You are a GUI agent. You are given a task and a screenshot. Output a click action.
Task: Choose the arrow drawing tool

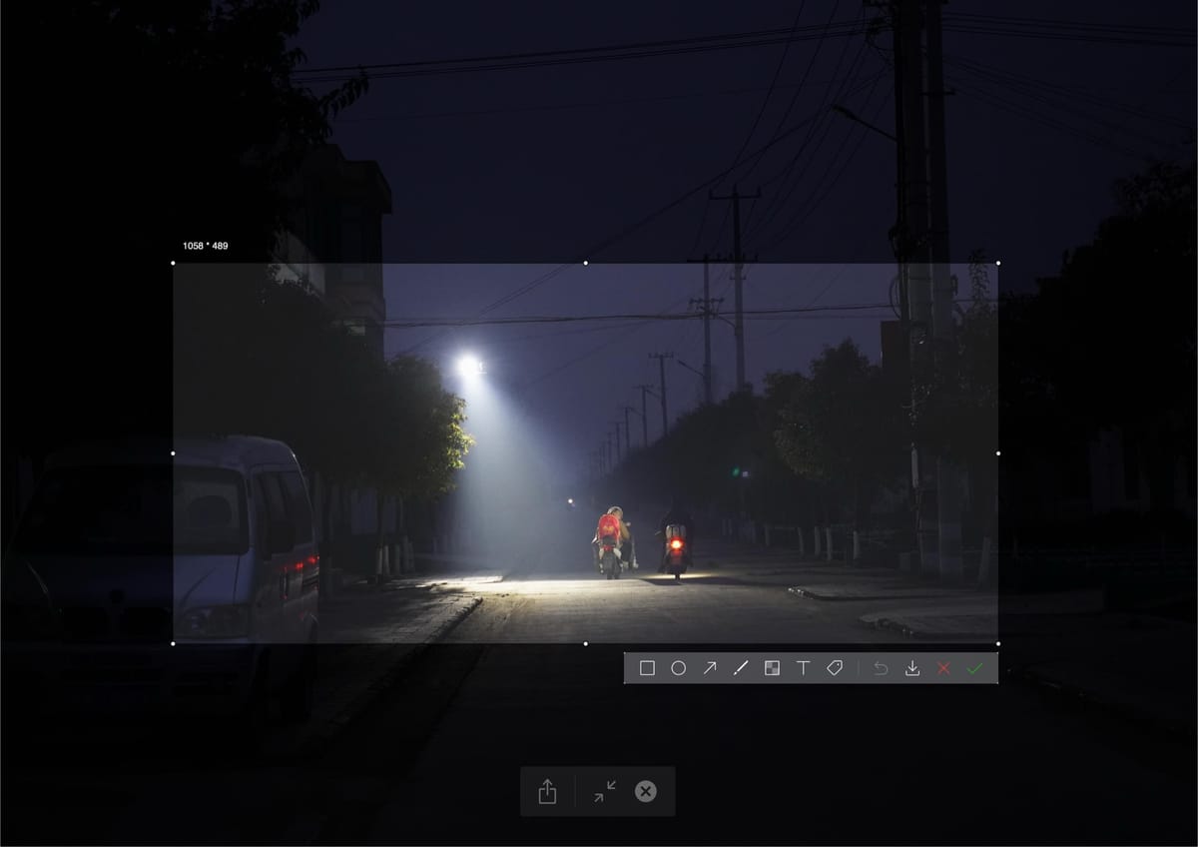(x=710, y=668)
